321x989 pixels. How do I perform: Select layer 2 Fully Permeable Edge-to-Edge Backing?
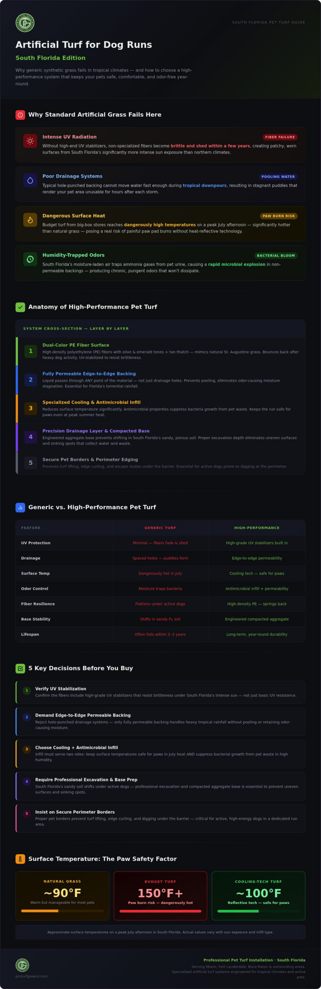coord(160,380)
